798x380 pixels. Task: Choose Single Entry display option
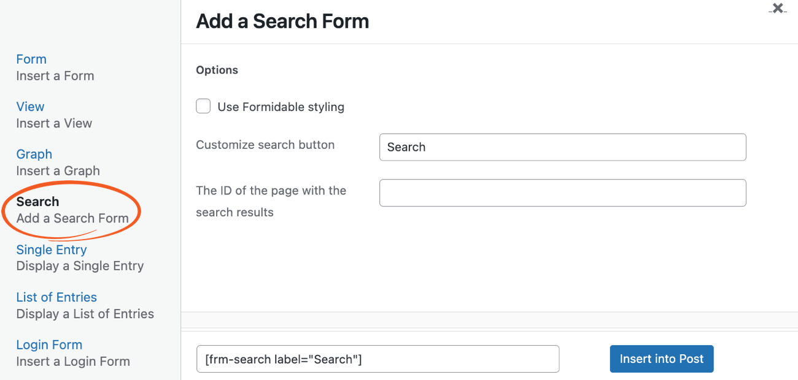click(x=51, y=249)
